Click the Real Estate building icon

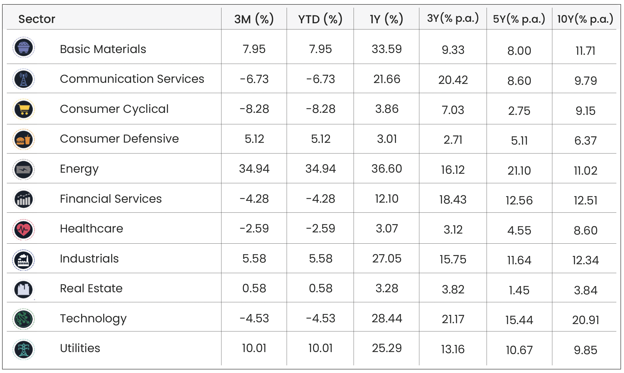[24, 289]
